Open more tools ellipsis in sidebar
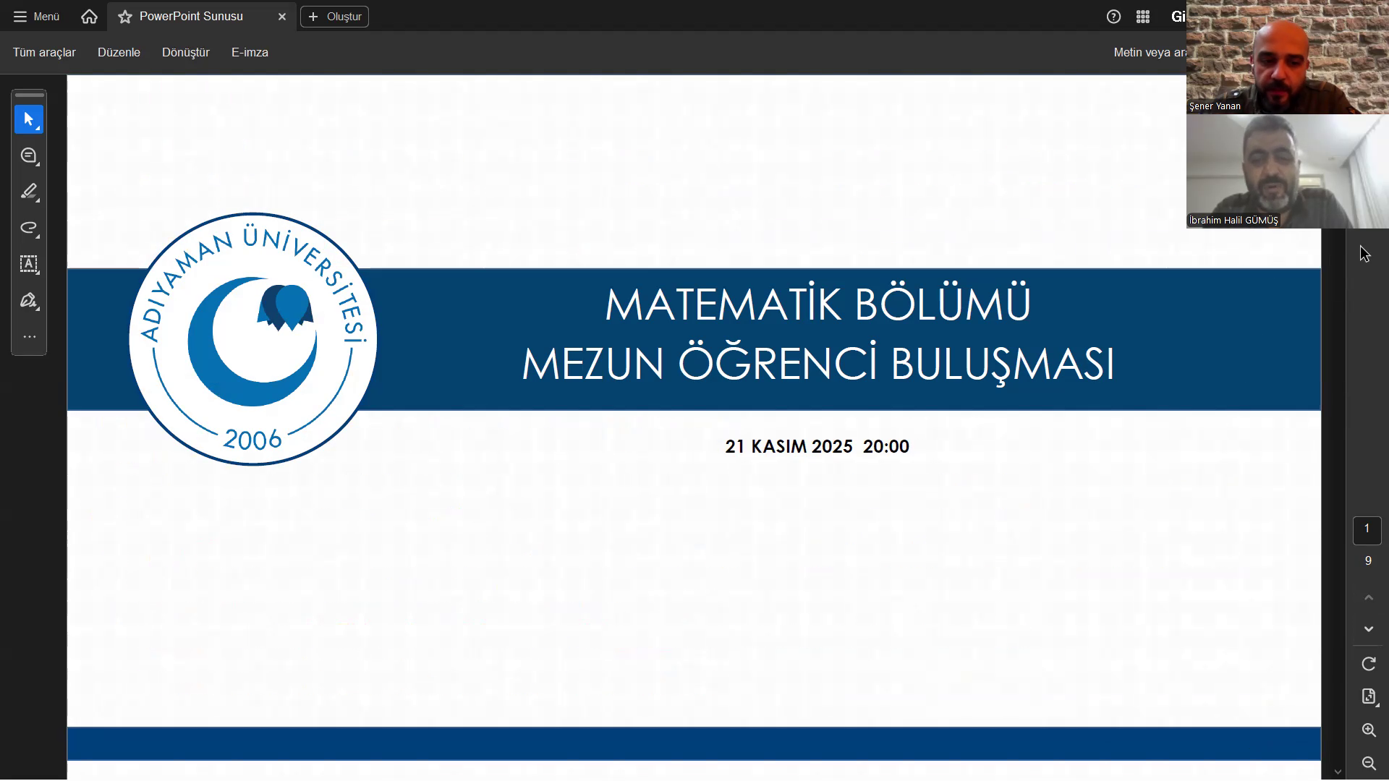Image resolution: width=1389 pixels, height=781 pixels. [x=29, y=337]
